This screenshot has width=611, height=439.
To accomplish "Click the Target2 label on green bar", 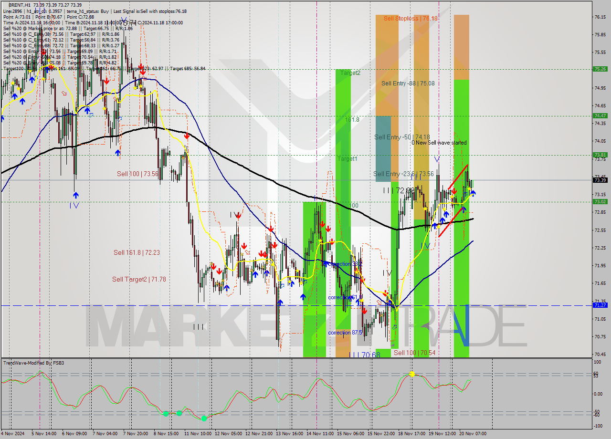I will (x=350, y=73).
